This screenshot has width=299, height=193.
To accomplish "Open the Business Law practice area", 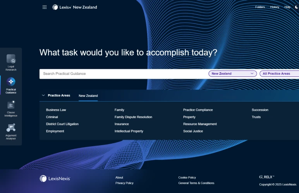I will tap(56, 110).
